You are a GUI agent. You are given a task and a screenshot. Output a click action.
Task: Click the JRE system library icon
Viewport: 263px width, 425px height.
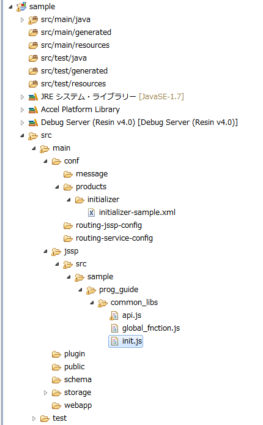pyautogui.click(x=33, y=97)
